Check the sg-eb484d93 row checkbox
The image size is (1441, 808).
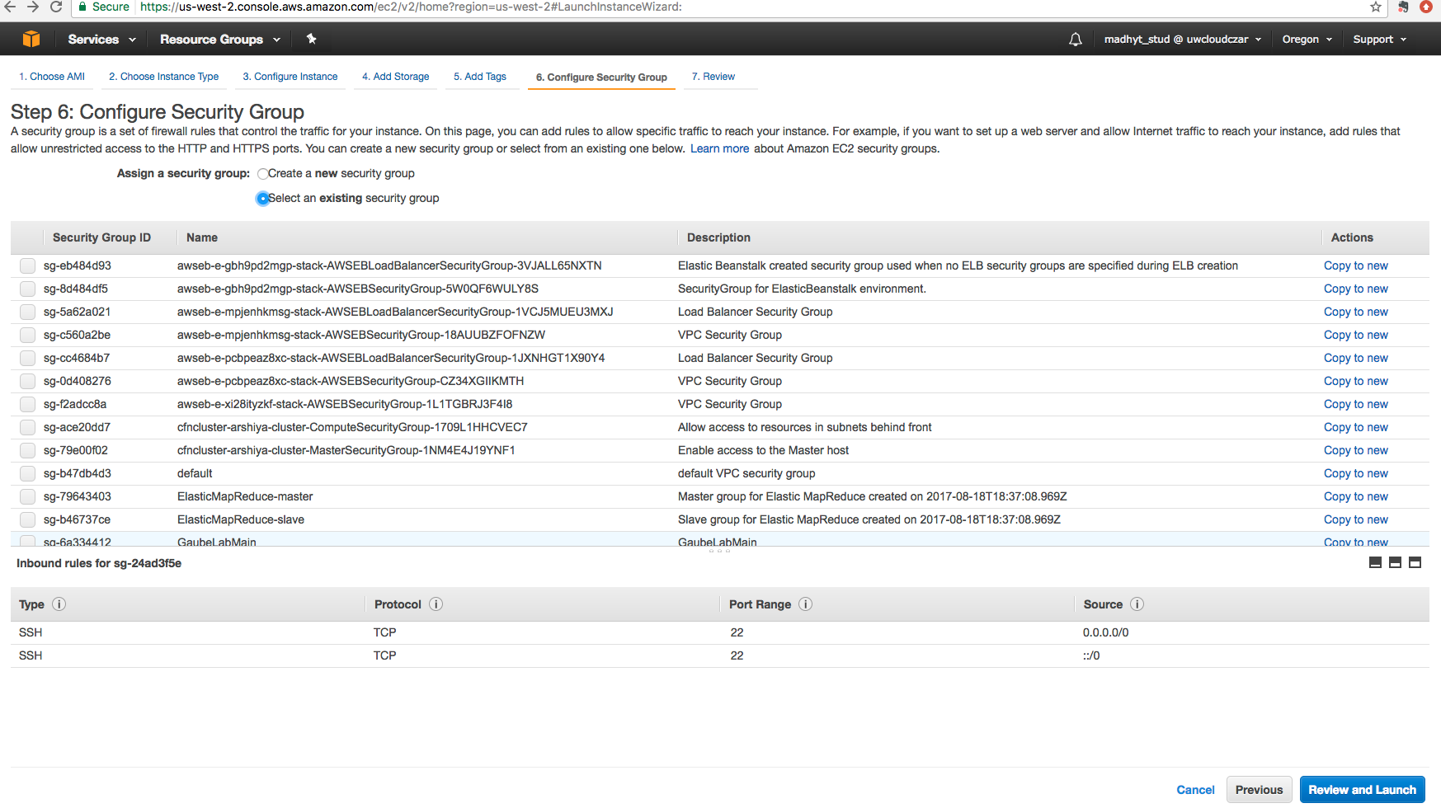click(x=27, y=266)
